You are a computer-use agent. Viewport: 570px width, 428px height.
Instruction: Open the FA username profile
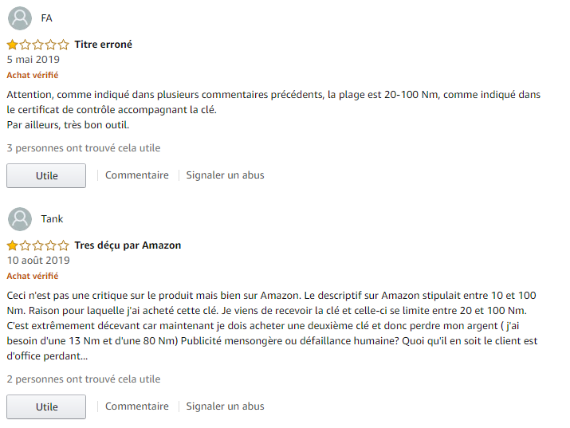pos(46,18)
